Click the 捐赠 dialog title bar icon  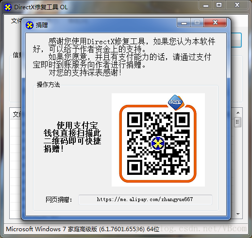[x=30, y=25]
